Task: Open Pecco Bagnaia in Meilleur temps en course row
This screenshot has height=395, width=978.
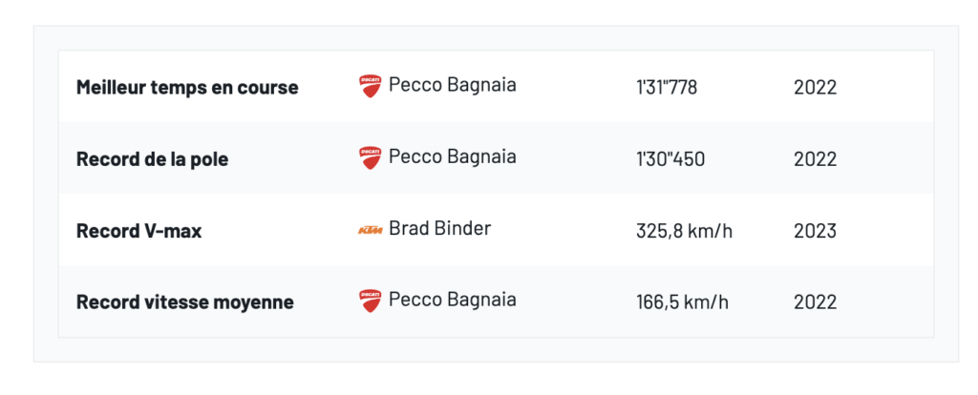Action: tap(452, 85)
